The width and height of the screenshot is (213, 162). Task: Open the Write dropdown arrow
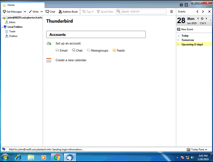coord(42,12)
